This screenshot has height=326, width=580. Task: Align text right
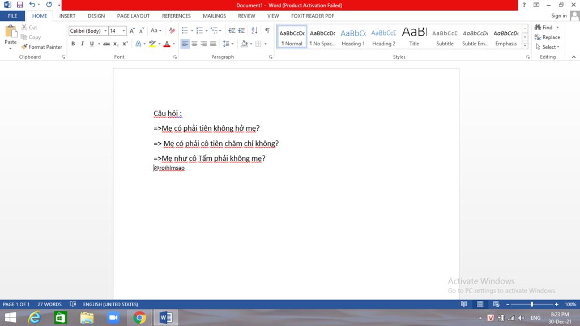coord(203,44)
